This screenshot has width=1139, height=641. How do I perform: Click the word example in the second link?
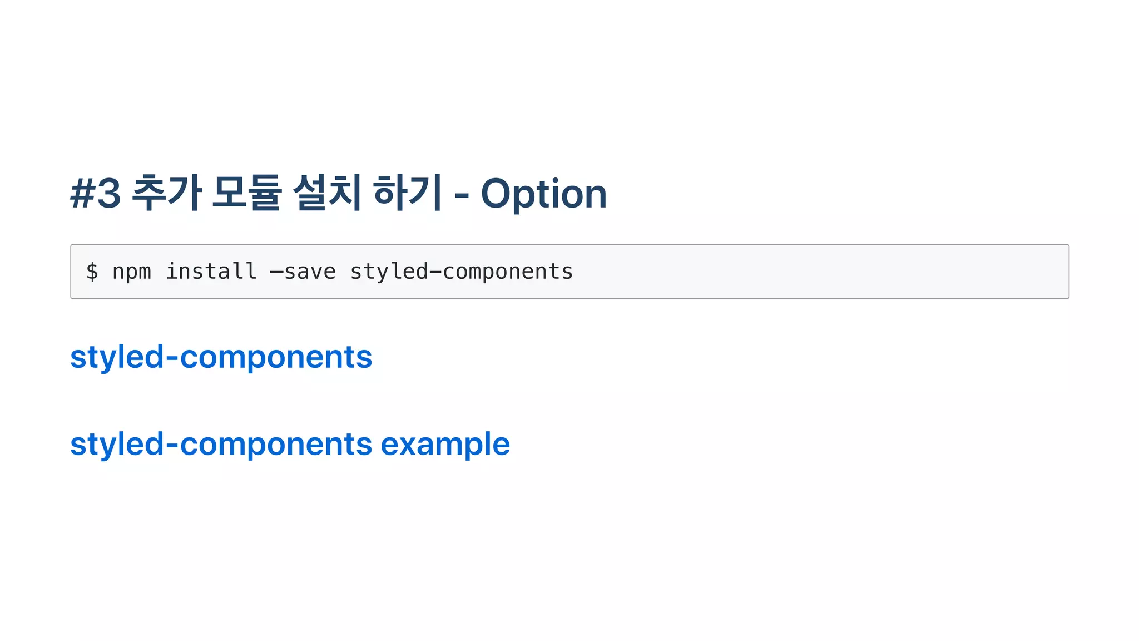[x=445, y=445]
